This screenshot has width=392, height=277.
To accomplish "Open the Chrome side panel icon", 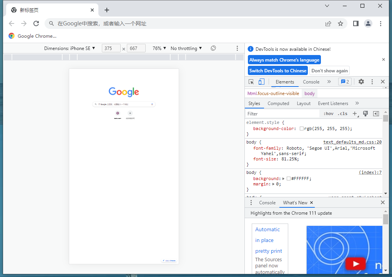I will point(356,23).
